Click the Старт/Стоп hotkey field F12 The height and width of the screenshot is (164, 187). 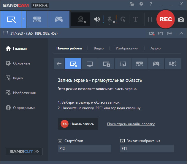84,149
